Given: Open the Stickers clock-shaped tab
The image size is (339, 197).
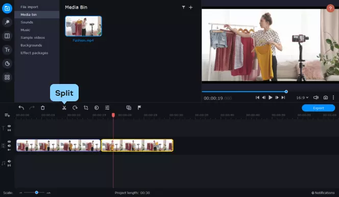Looking at the screenshot, I should (7, 64).
